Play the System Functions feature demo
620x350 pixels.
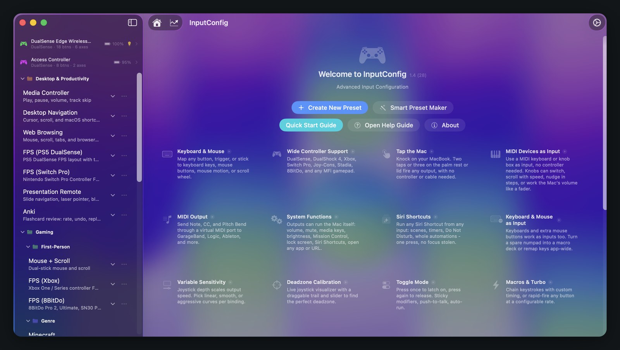336,217
